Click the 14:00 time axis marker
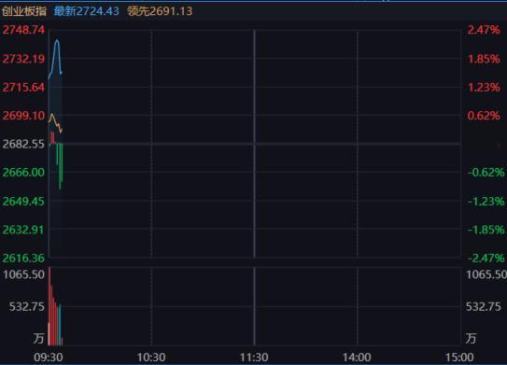507x365 pixels. click(357, 358)
